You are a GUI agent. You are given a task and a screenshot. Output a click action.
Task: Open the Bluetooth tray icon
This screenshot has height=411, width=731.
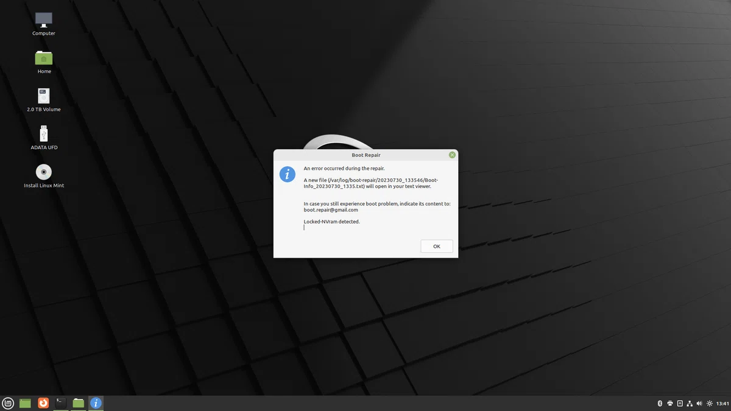(660, 404)
